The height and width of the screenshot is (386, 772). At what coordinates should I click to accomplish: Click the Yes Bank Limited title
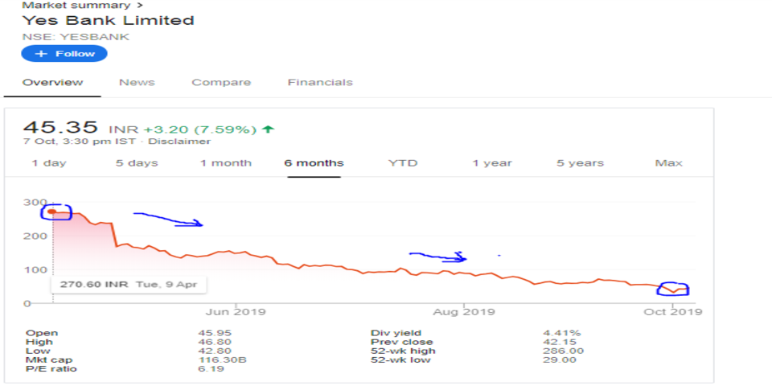tap(109, 21)
